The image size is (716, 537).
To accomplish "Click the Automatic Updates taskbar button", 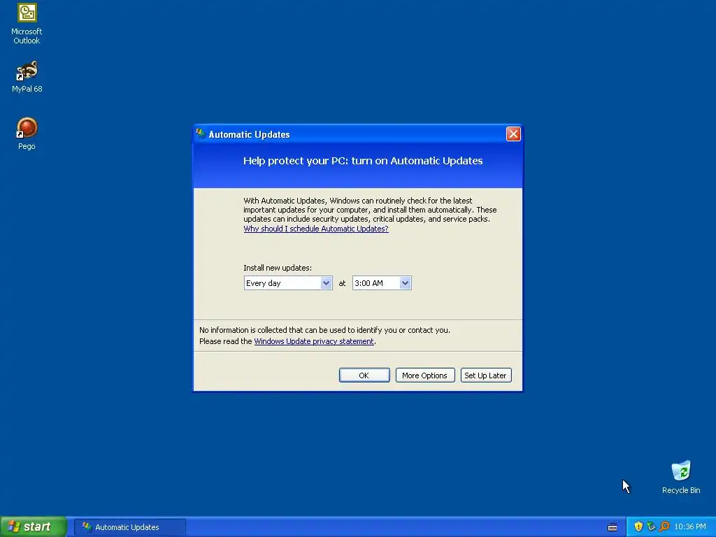I will pos(130,527).
